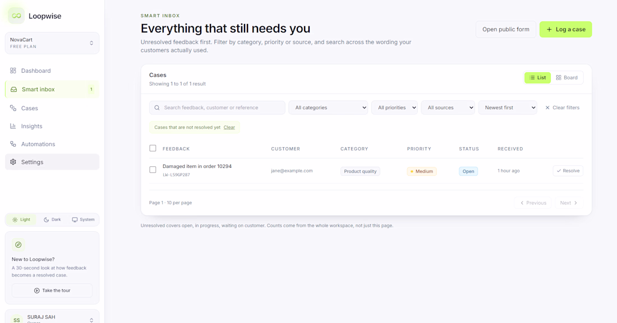Click the Insights bar chart icon
The height and width of the screenshot is (323, 617).
[13, 126]
